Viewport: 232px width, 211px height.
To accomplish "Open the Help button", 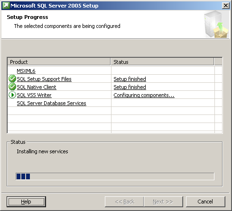I will (x=26, y=202).
